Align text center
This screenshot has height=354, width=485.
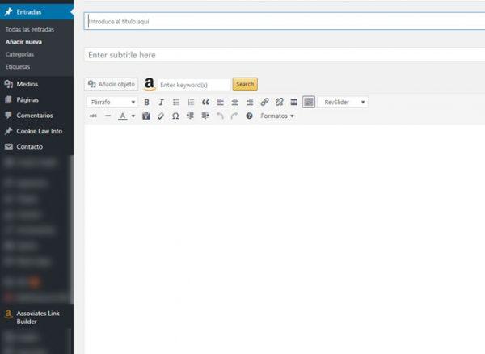(x=235, y=103)
